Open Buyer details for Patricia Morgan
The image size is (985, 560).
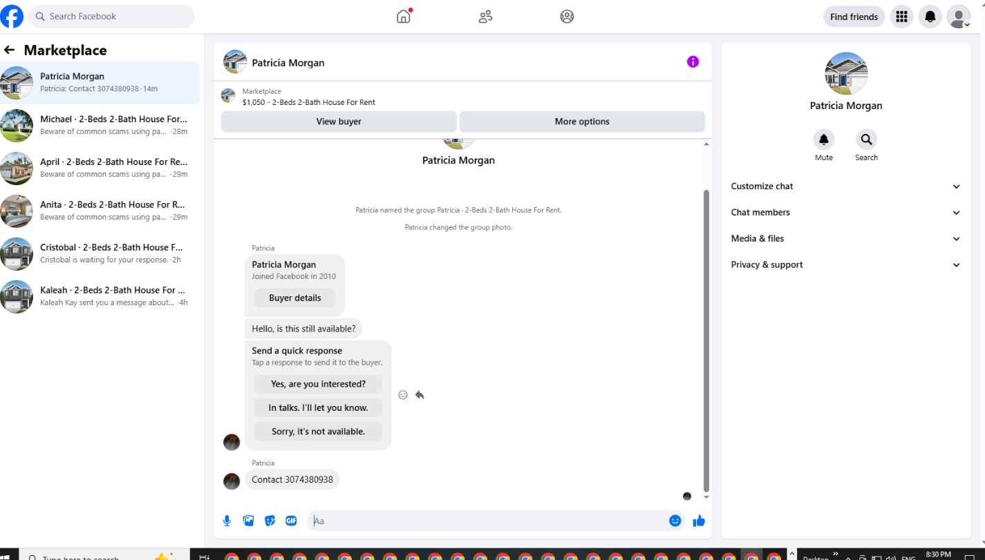[295, 298]
